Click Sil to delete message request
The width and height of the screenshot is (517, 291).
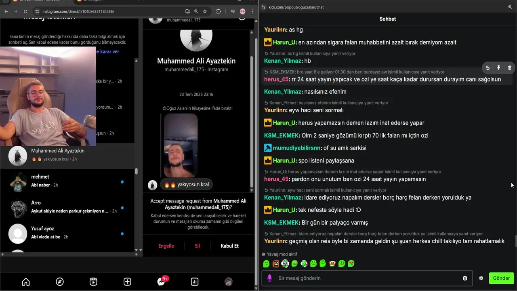click(197, 246)
